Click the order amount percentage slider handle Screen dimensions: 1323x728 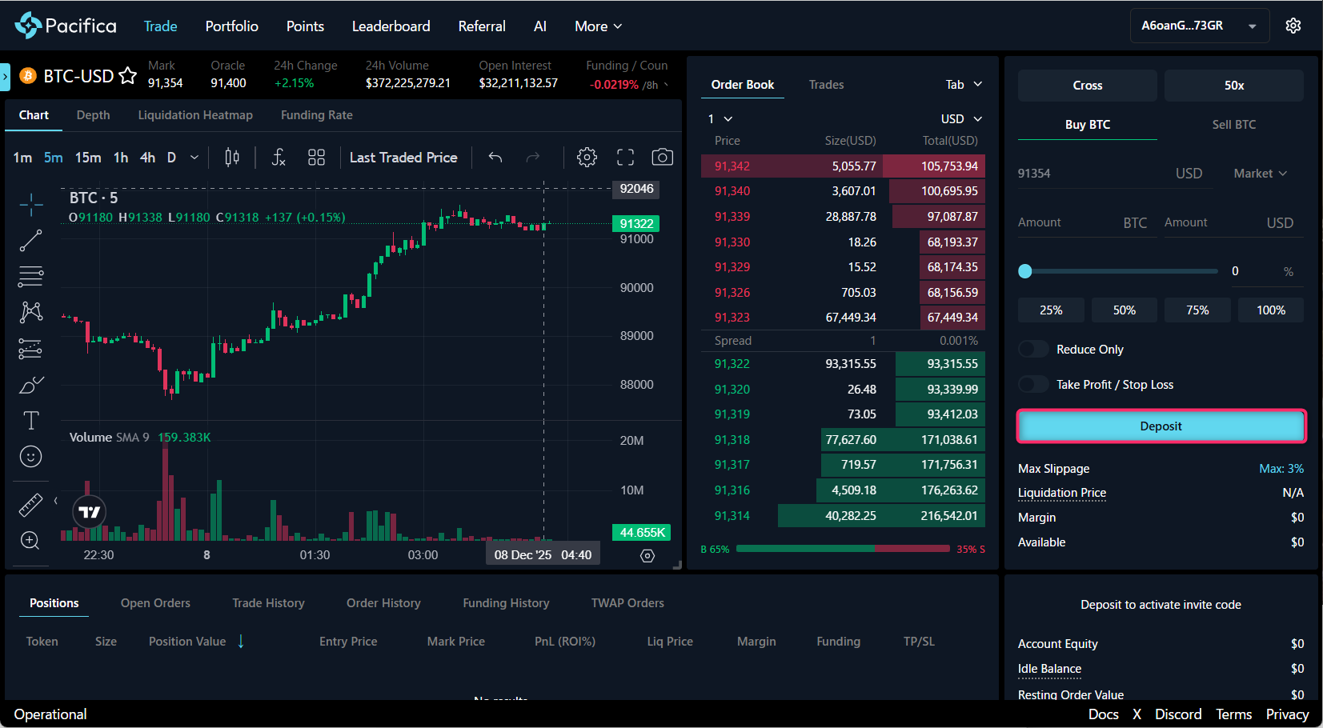(1025, 271)
